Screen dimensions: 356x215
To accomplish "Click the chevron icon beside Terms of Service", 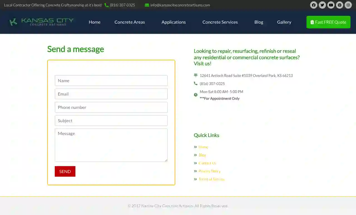I will pos(196,179).
